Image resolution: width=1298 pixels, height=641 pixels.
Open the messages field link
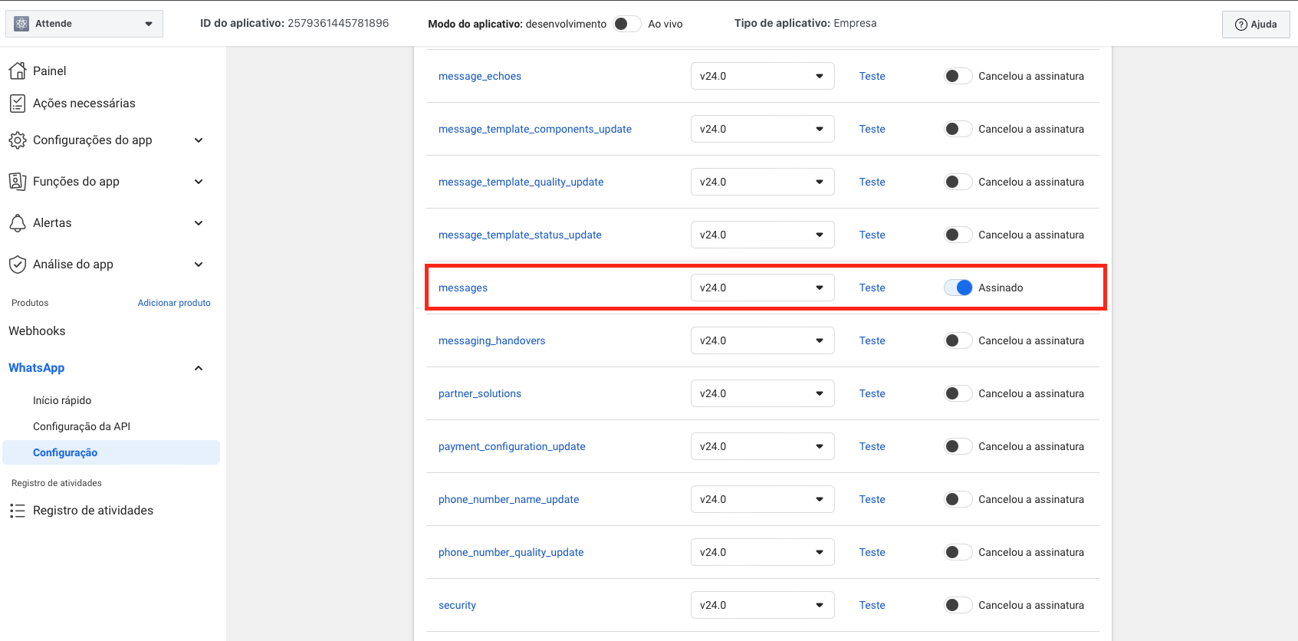(x=463, y=288)
